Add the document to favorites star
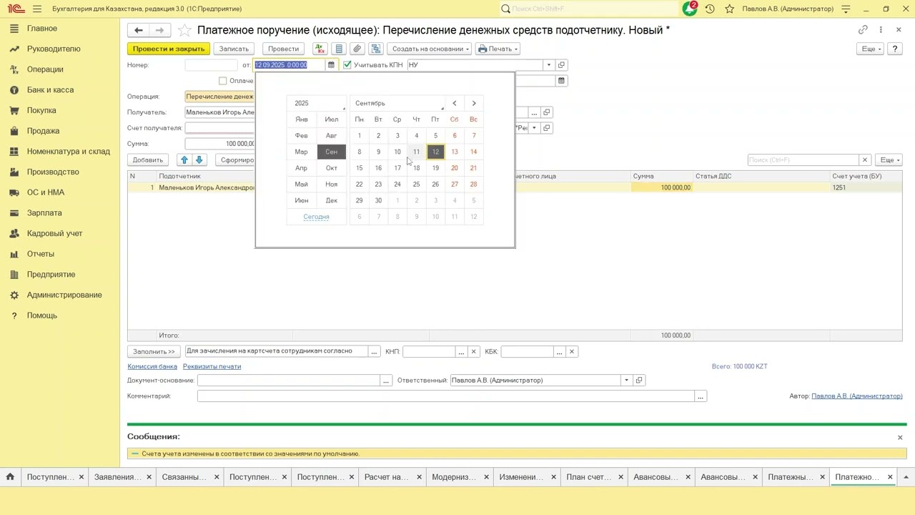Image resolution: width=915 pixels, height=515 pixels. click(184, 30)
